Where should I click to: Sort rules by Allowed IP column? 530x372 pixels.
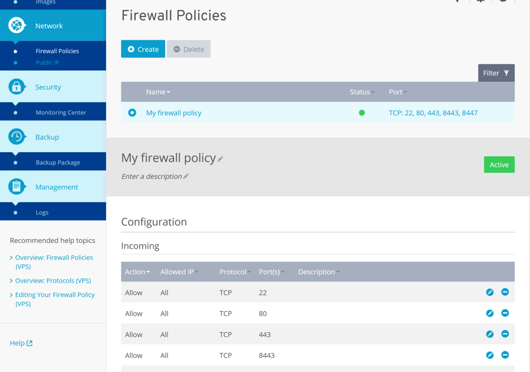[179, 272]
